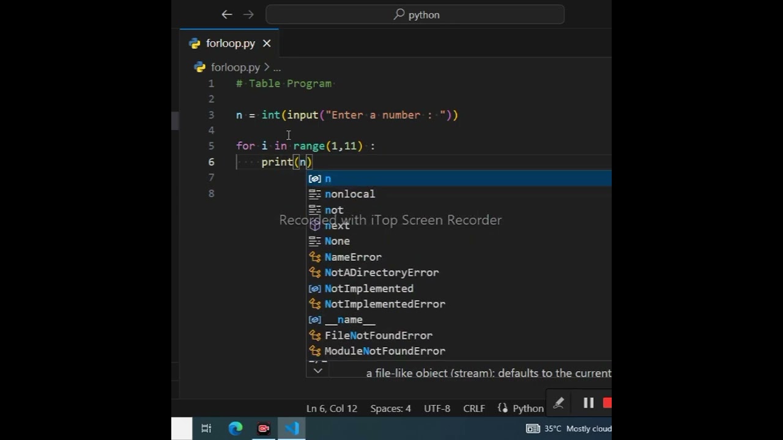The width and height of the screenshot is (783, 440).
Task: Change indentation via Spaces: 4
Action: pyautogui.click(x=390, y=408)
